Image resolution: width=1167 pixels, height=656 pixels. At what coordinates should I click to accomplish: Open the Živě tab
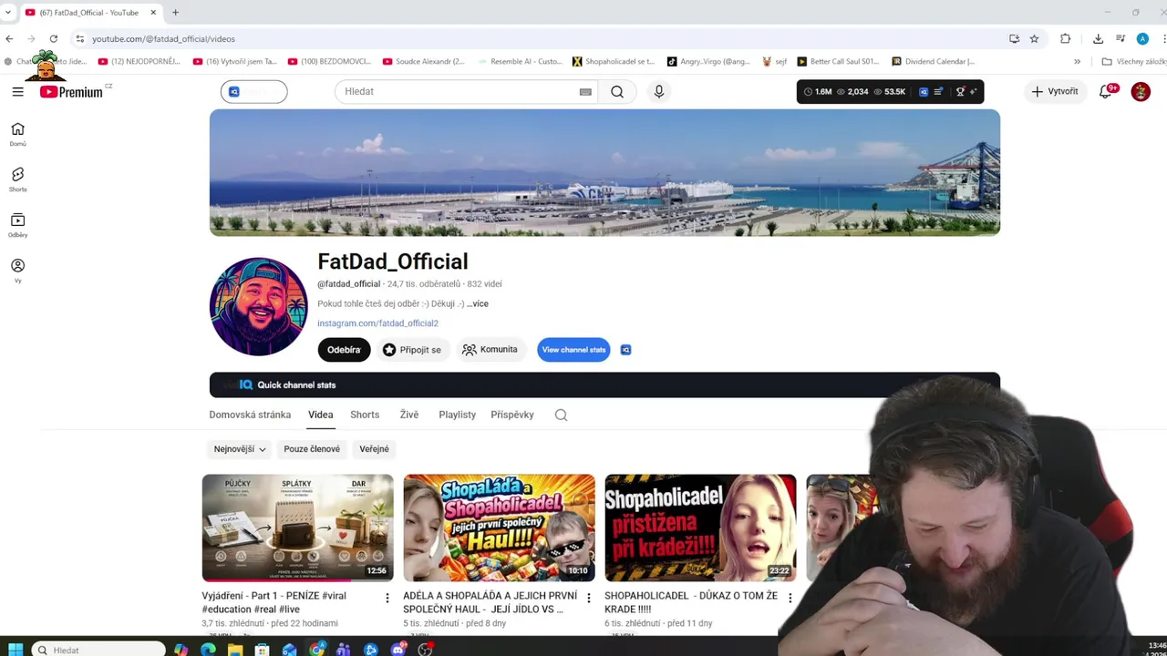409,415
